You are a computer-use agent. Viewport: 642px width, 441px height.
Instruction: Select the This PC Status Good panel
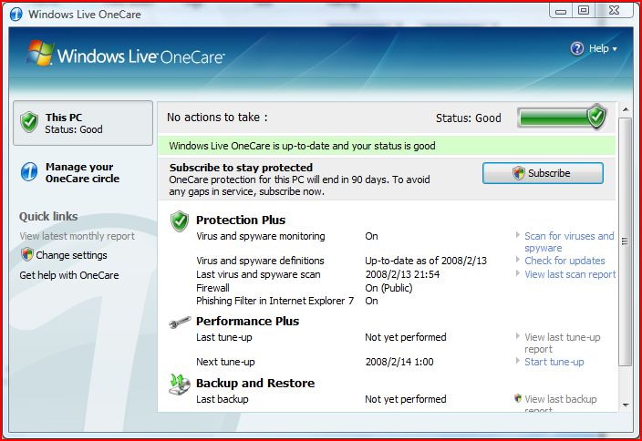pos(83,123)
